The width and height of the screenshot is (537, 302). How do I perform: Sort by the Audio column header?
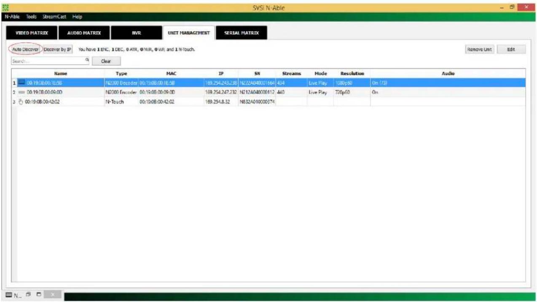[x=448, y=73]
